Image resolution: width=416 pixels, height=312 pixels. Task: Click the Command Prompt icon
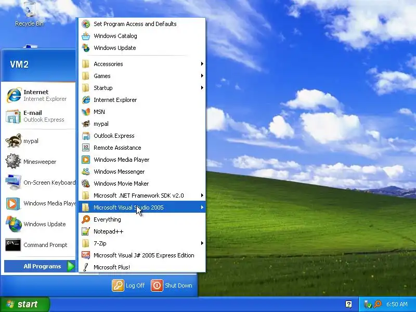[14, 244]
